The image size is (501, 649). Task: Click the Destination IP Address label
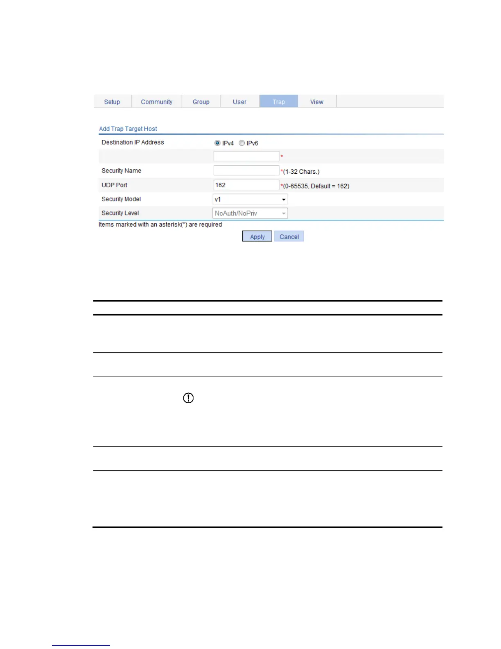tap(133, 142)
